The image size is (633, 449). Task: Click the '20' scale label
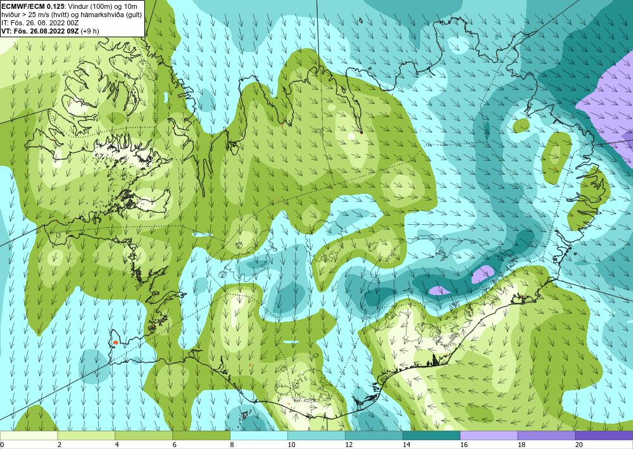point(579,445)
